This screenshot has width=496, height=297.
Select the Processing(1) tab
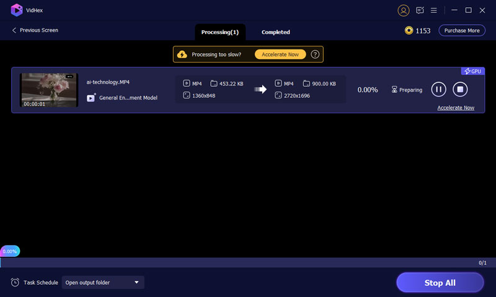220,32
